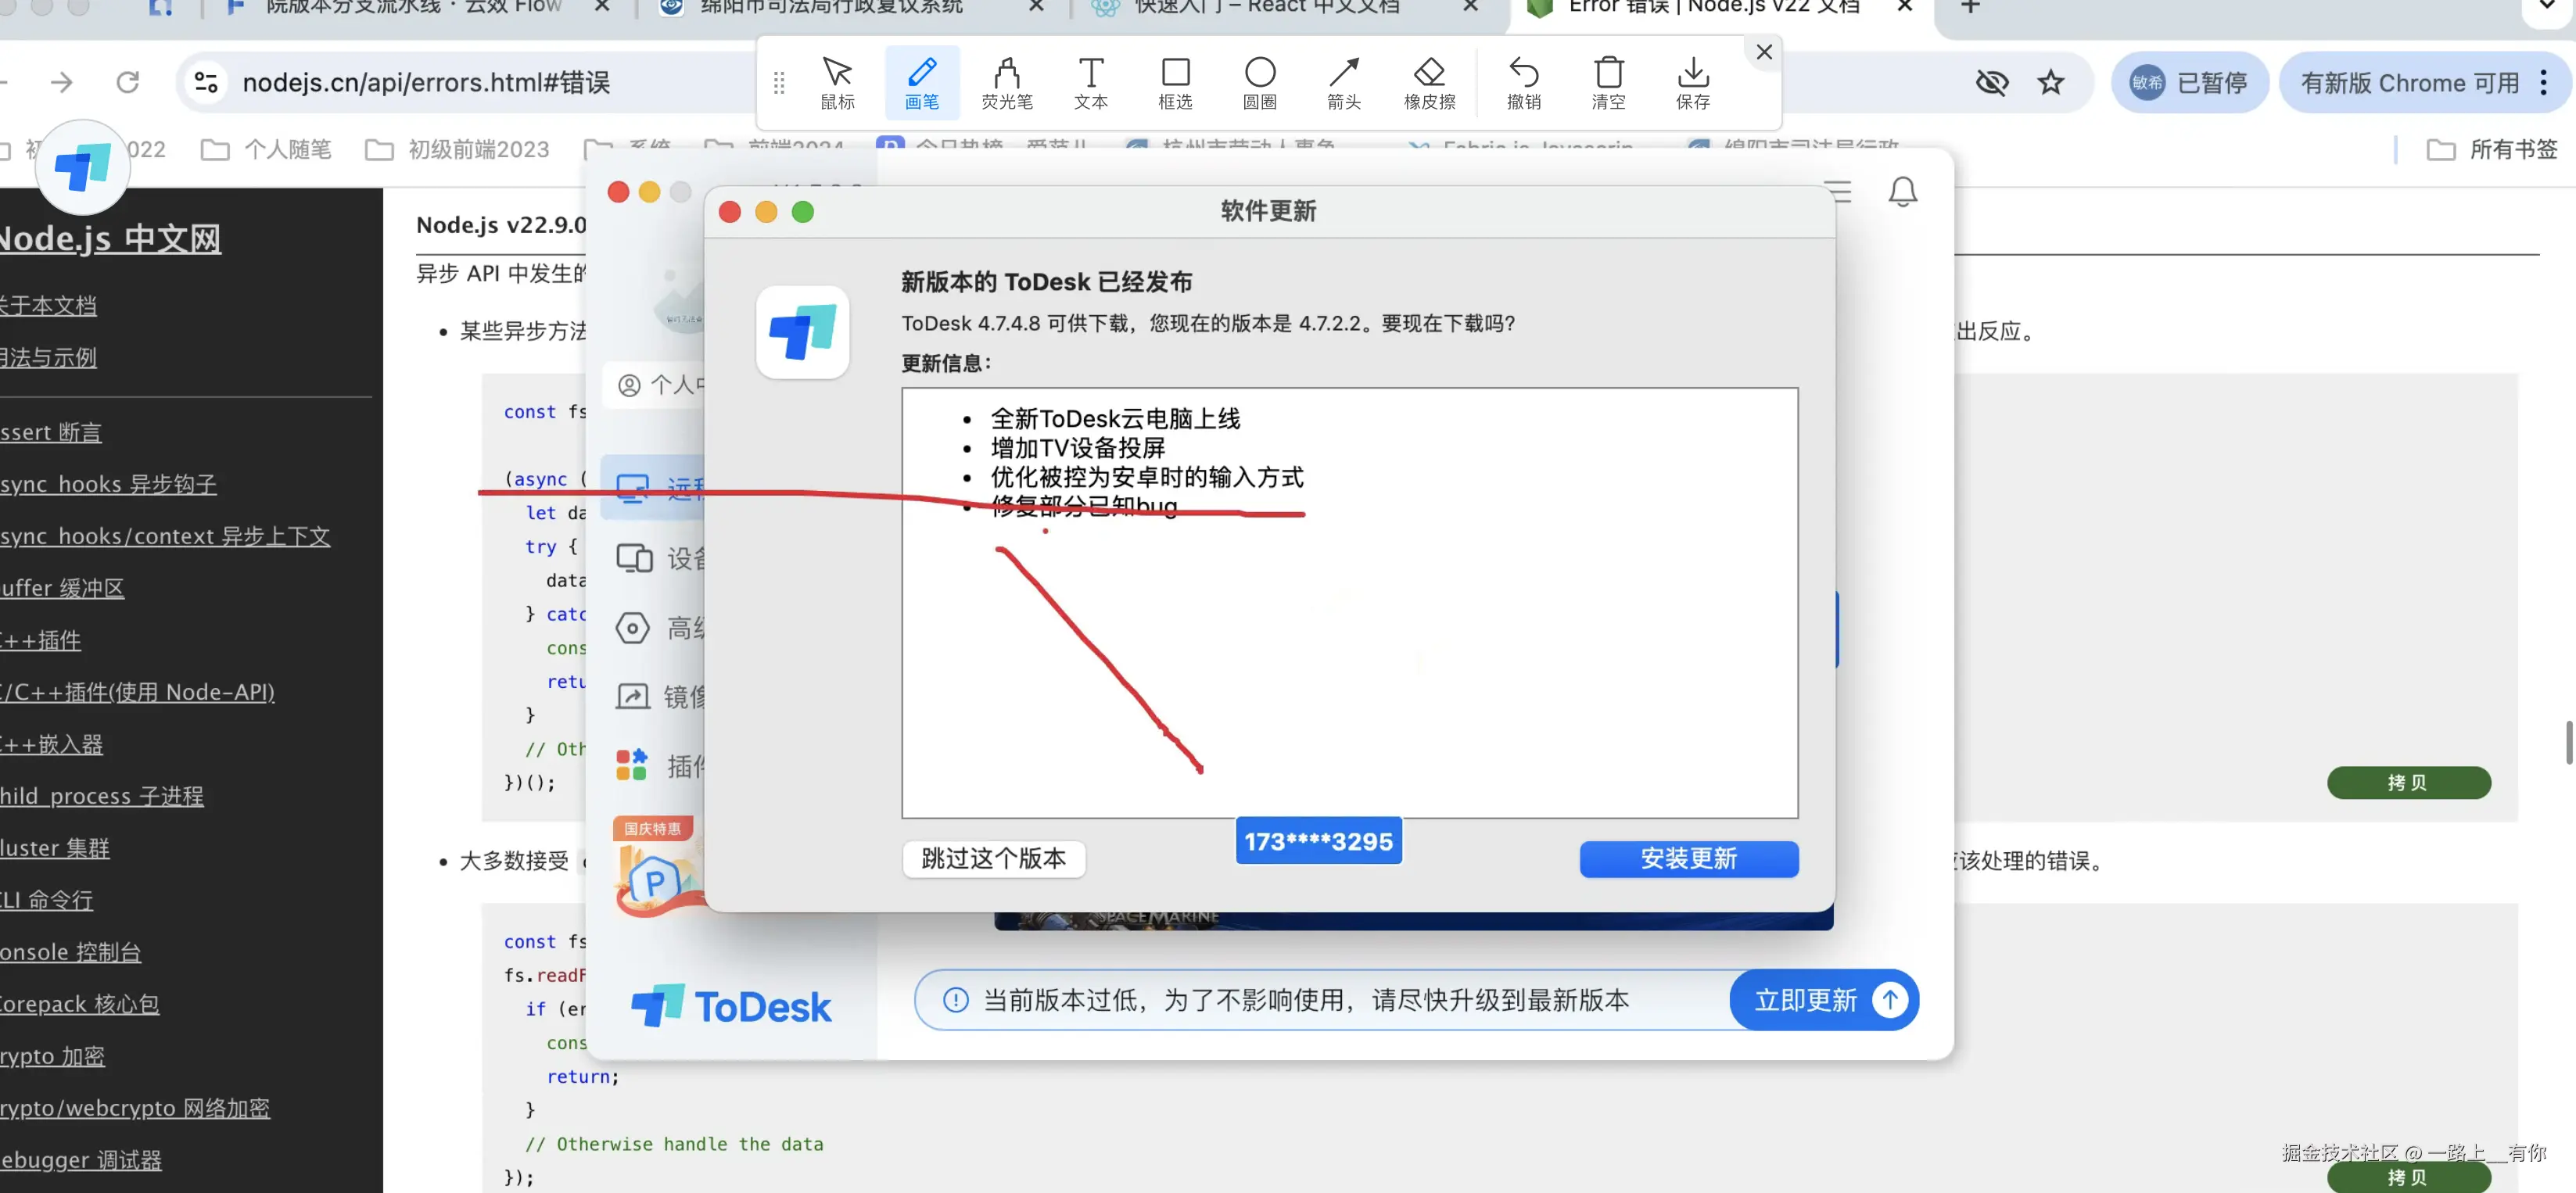Click the 保存 save screenshot icon
The width and height of the screenshot is (2576, 1193).
[1692, 82]
